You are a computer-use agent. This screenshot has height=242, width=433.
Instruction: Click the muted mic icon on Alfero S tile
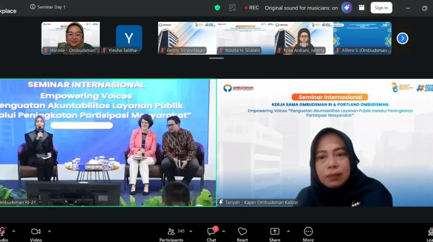click(338, 50)
